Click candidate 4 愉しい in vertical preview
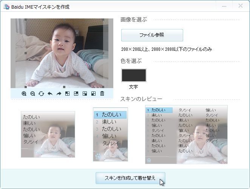The width and height of the screenshot is (250, 189). (106, 136)
